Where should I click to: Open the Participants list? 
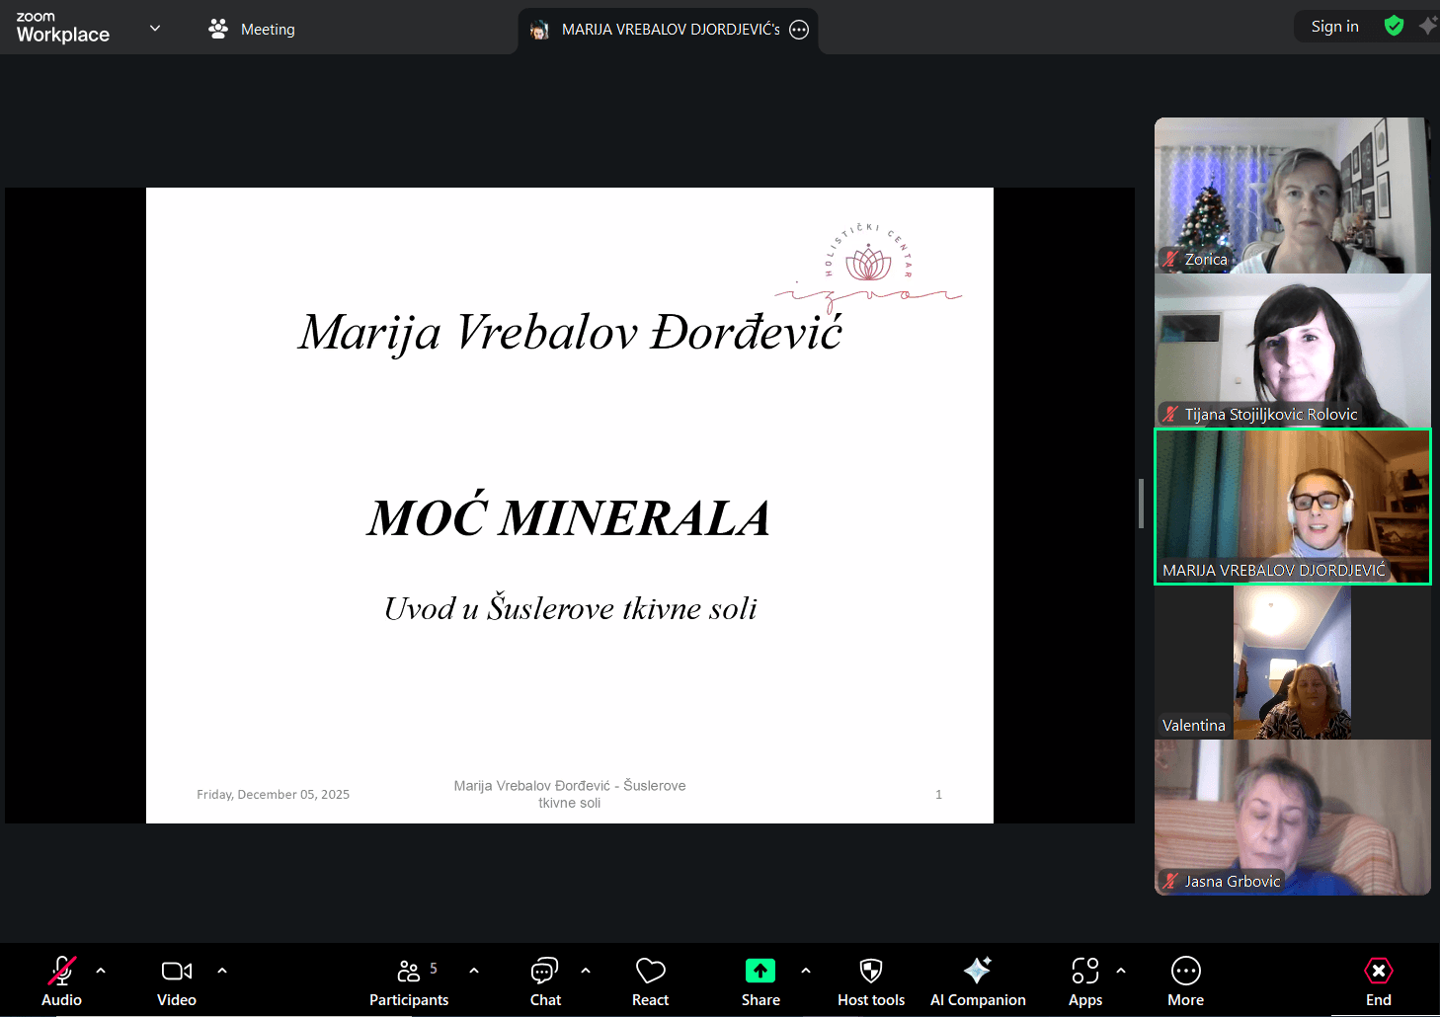pyautogui.click(x=409, y=981)
